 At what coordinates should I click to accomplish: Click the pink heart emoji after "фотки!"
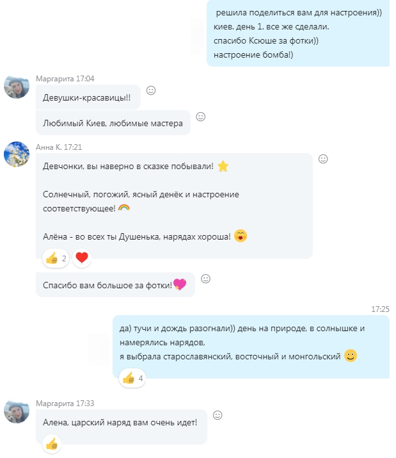pyautogui.click(x=180, y=284)
